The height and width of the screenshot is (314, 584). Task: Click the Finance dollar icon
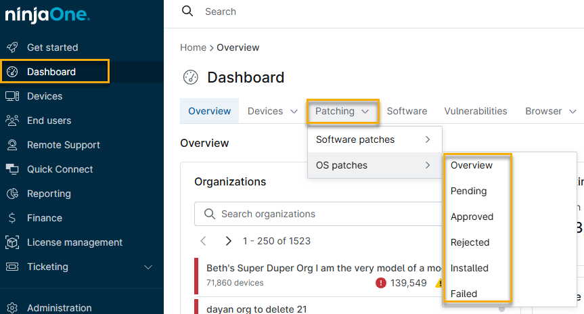12,218
